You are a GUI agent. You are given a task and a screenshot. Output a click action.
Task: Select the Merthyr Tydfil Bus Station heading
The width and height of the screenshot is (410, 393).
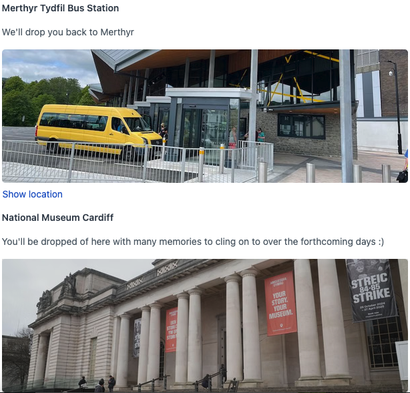click(x=60, y=8)
